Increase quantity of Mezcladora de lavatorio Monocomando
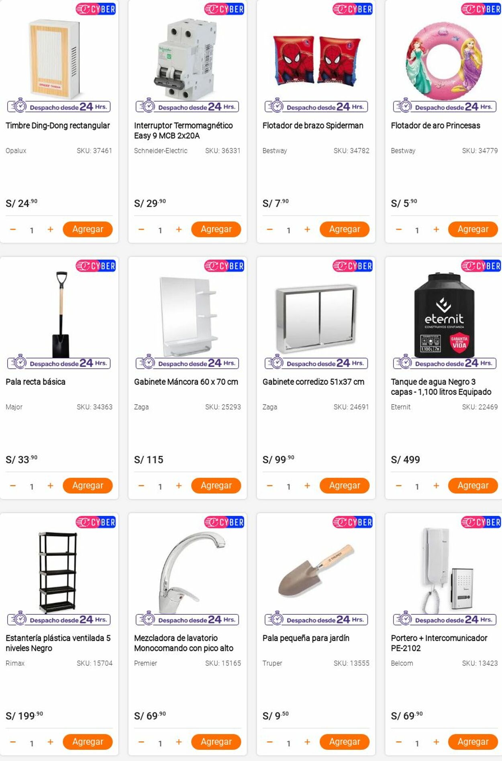This screenshot has width=502, height=761. (179, 742)
